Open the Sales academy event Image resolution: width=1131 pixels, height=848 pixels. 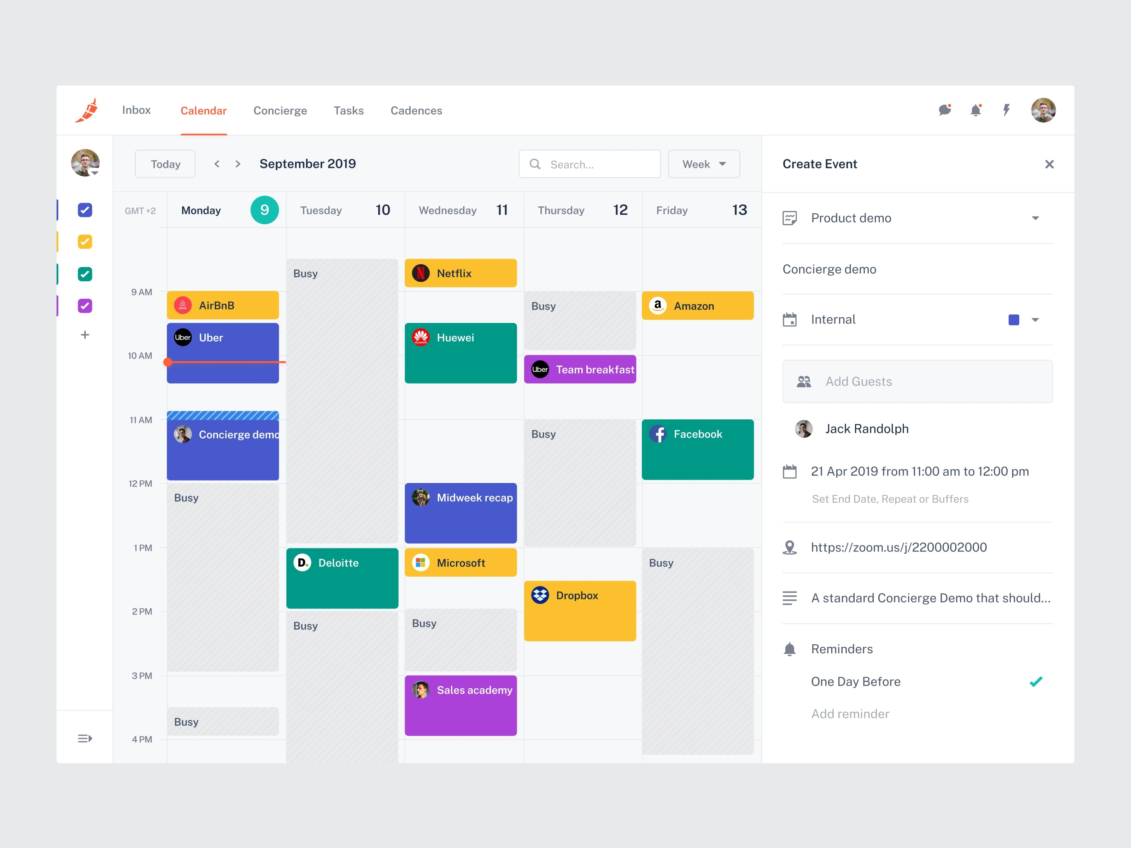click(x=461, y=706)
